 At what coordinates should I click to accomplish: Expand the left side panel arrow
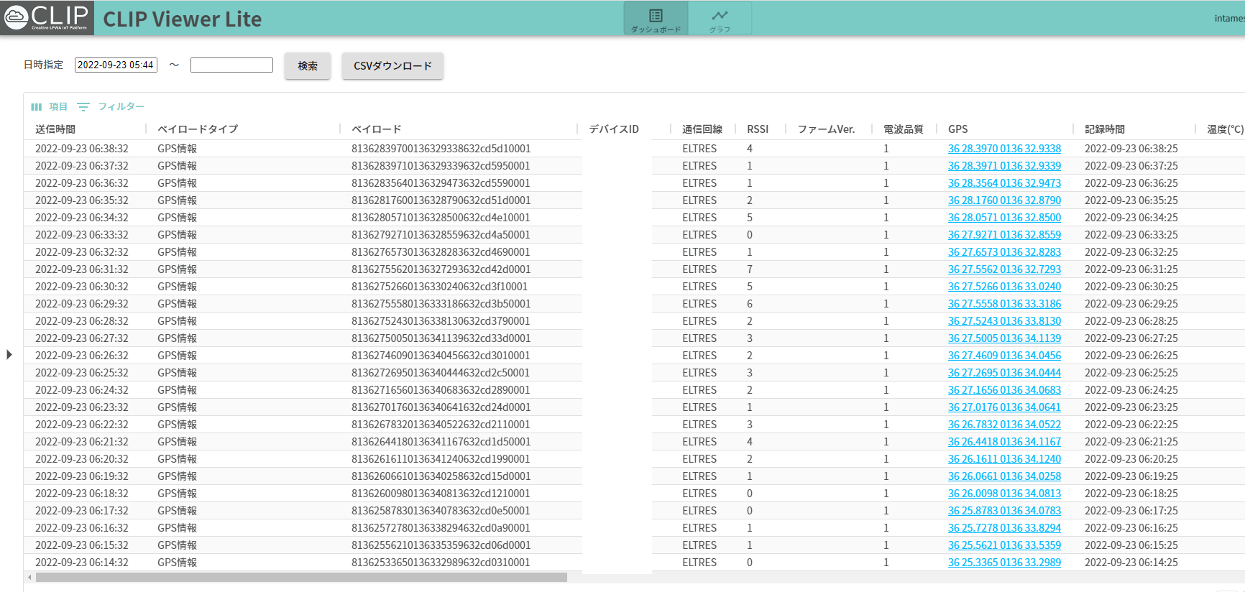9,354
